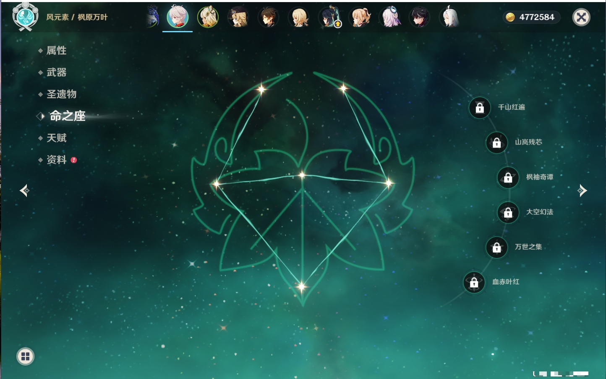The height and width of the screenshot is (379, 606).
Task: Select the white-haired character portrait in red outfit
Action: click(178, 17)
